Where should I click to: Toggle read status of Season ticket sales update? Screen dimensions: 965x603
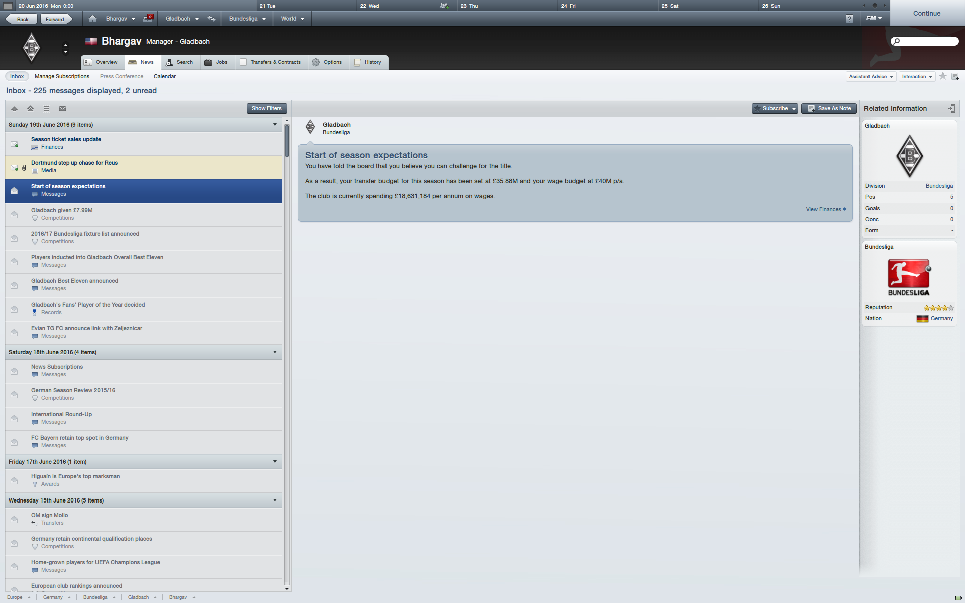(x=14, y=144)
